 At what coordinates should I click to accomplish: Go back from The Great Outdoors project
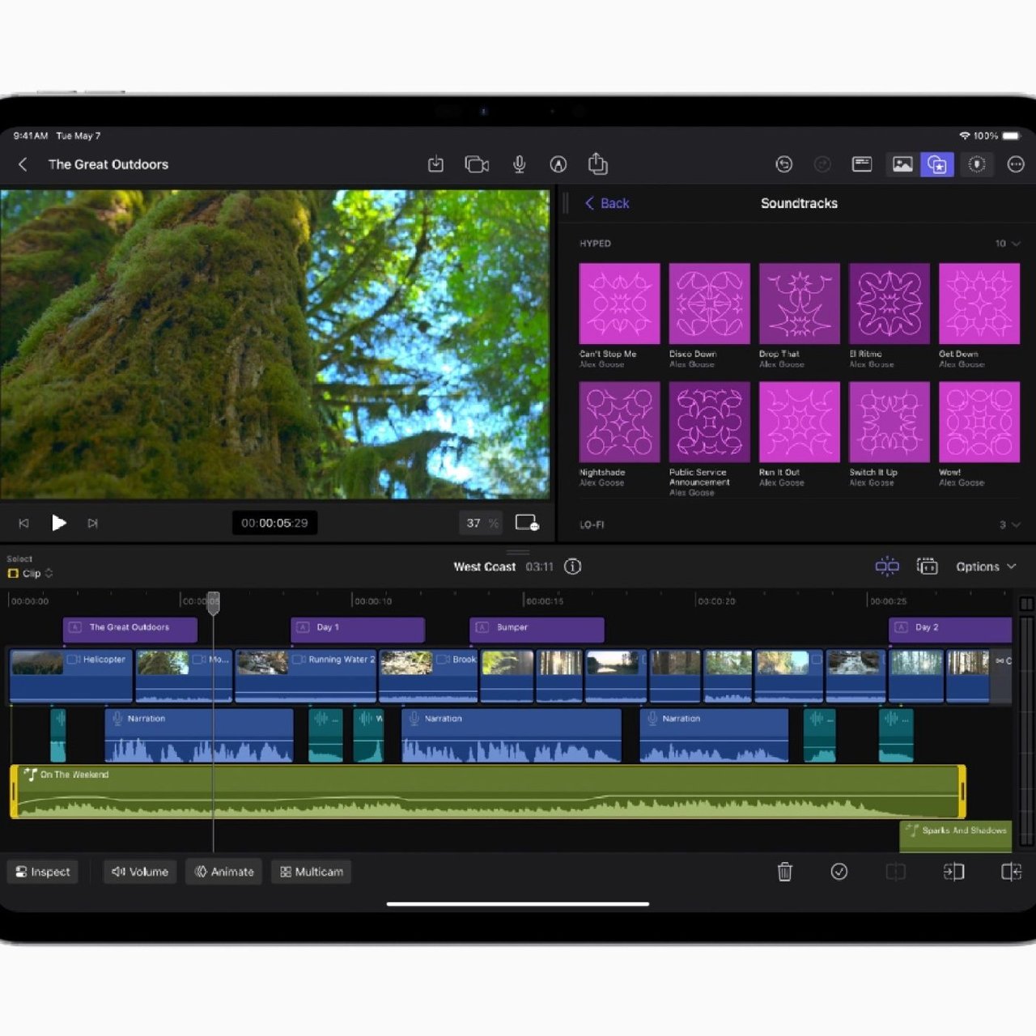pos(23,164)
